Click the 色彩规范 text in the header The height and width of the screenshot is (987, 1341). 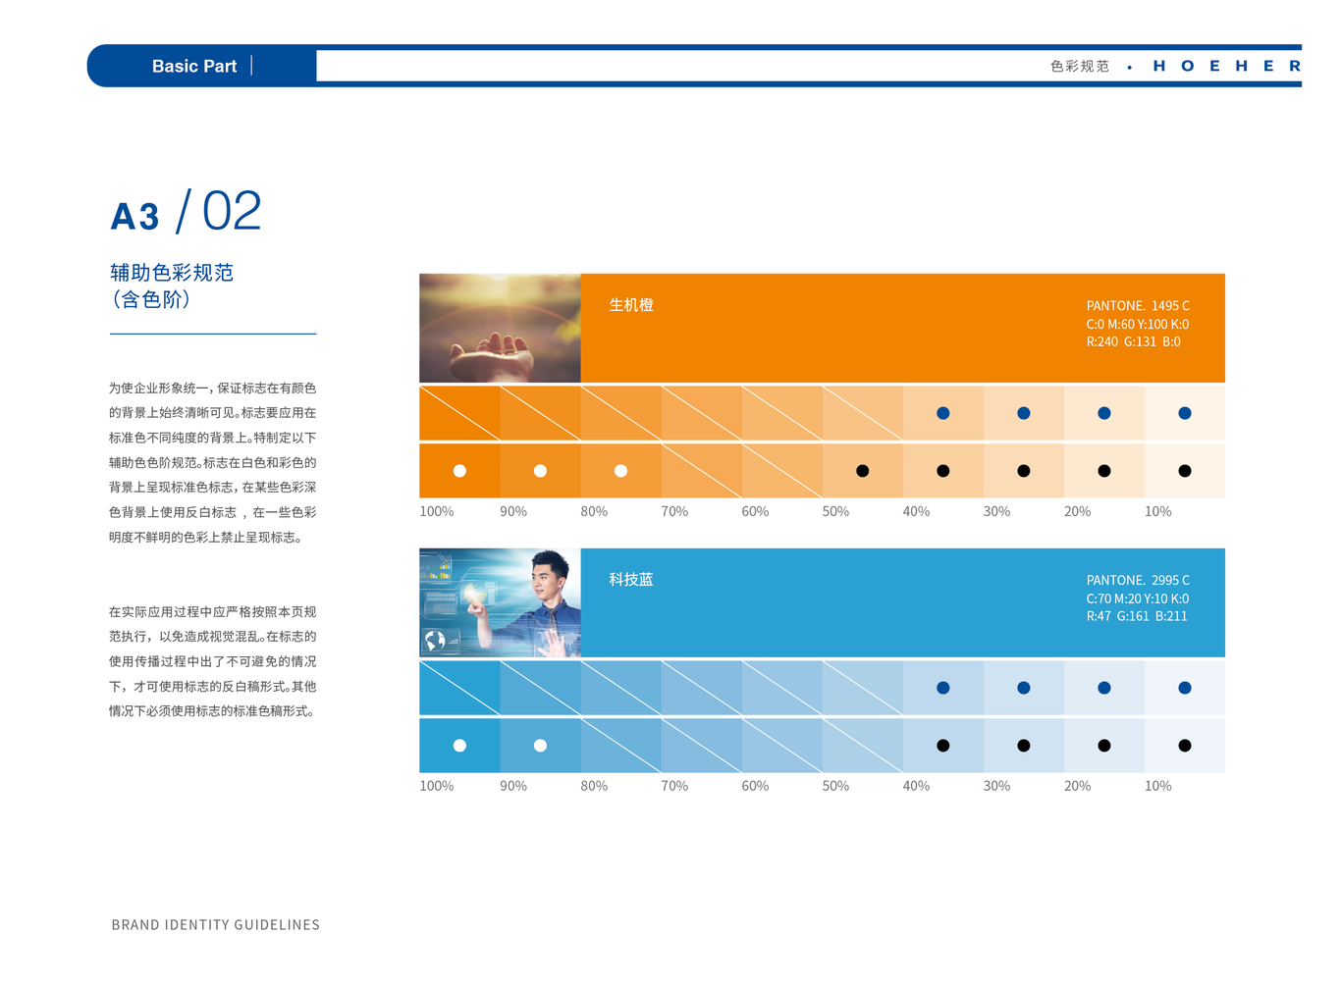[1080, 66]
